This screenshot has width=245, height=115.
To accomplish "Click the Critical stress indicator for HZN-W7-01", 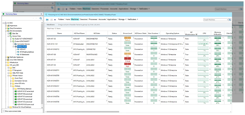I will coord(127,60).
